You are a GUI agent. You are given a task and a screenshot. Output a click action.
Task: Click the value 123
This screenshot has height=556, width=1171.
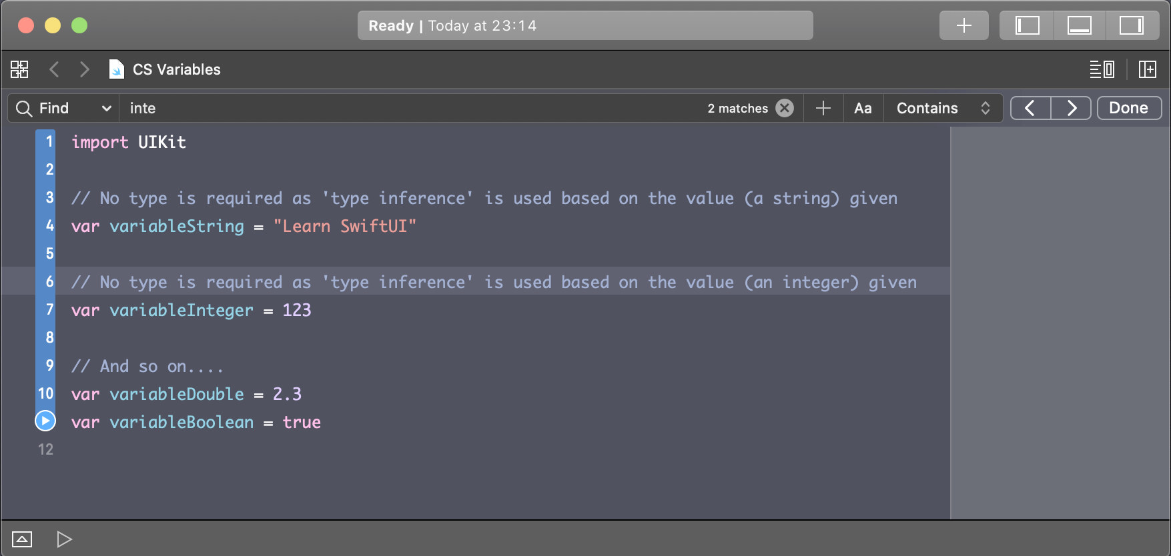coord(297,310)
